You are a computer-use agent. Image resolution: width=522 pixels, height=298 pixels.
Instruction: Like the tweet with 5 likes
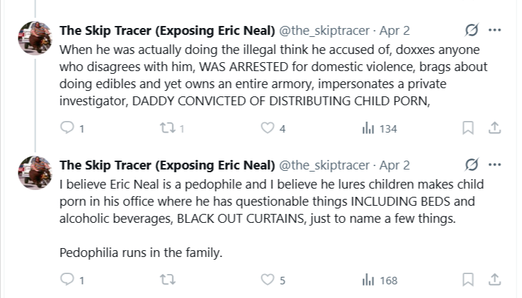point(268,280)
